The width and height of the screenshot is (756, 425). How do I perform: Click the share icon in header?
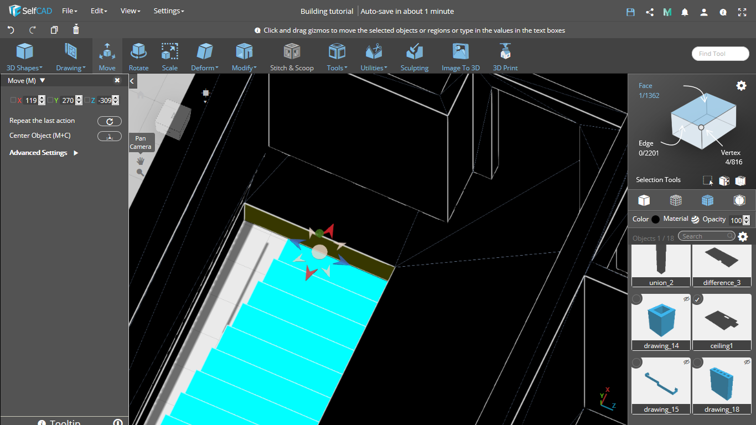coord(650,12)
